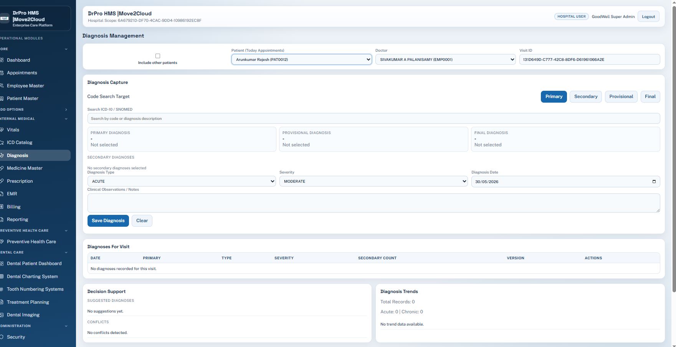
Task: Click the Logout button
Action: (x=648, y=16)
